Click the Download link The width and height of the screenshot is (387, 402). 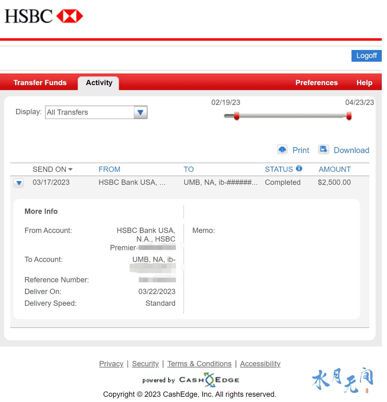pos(351,150)
